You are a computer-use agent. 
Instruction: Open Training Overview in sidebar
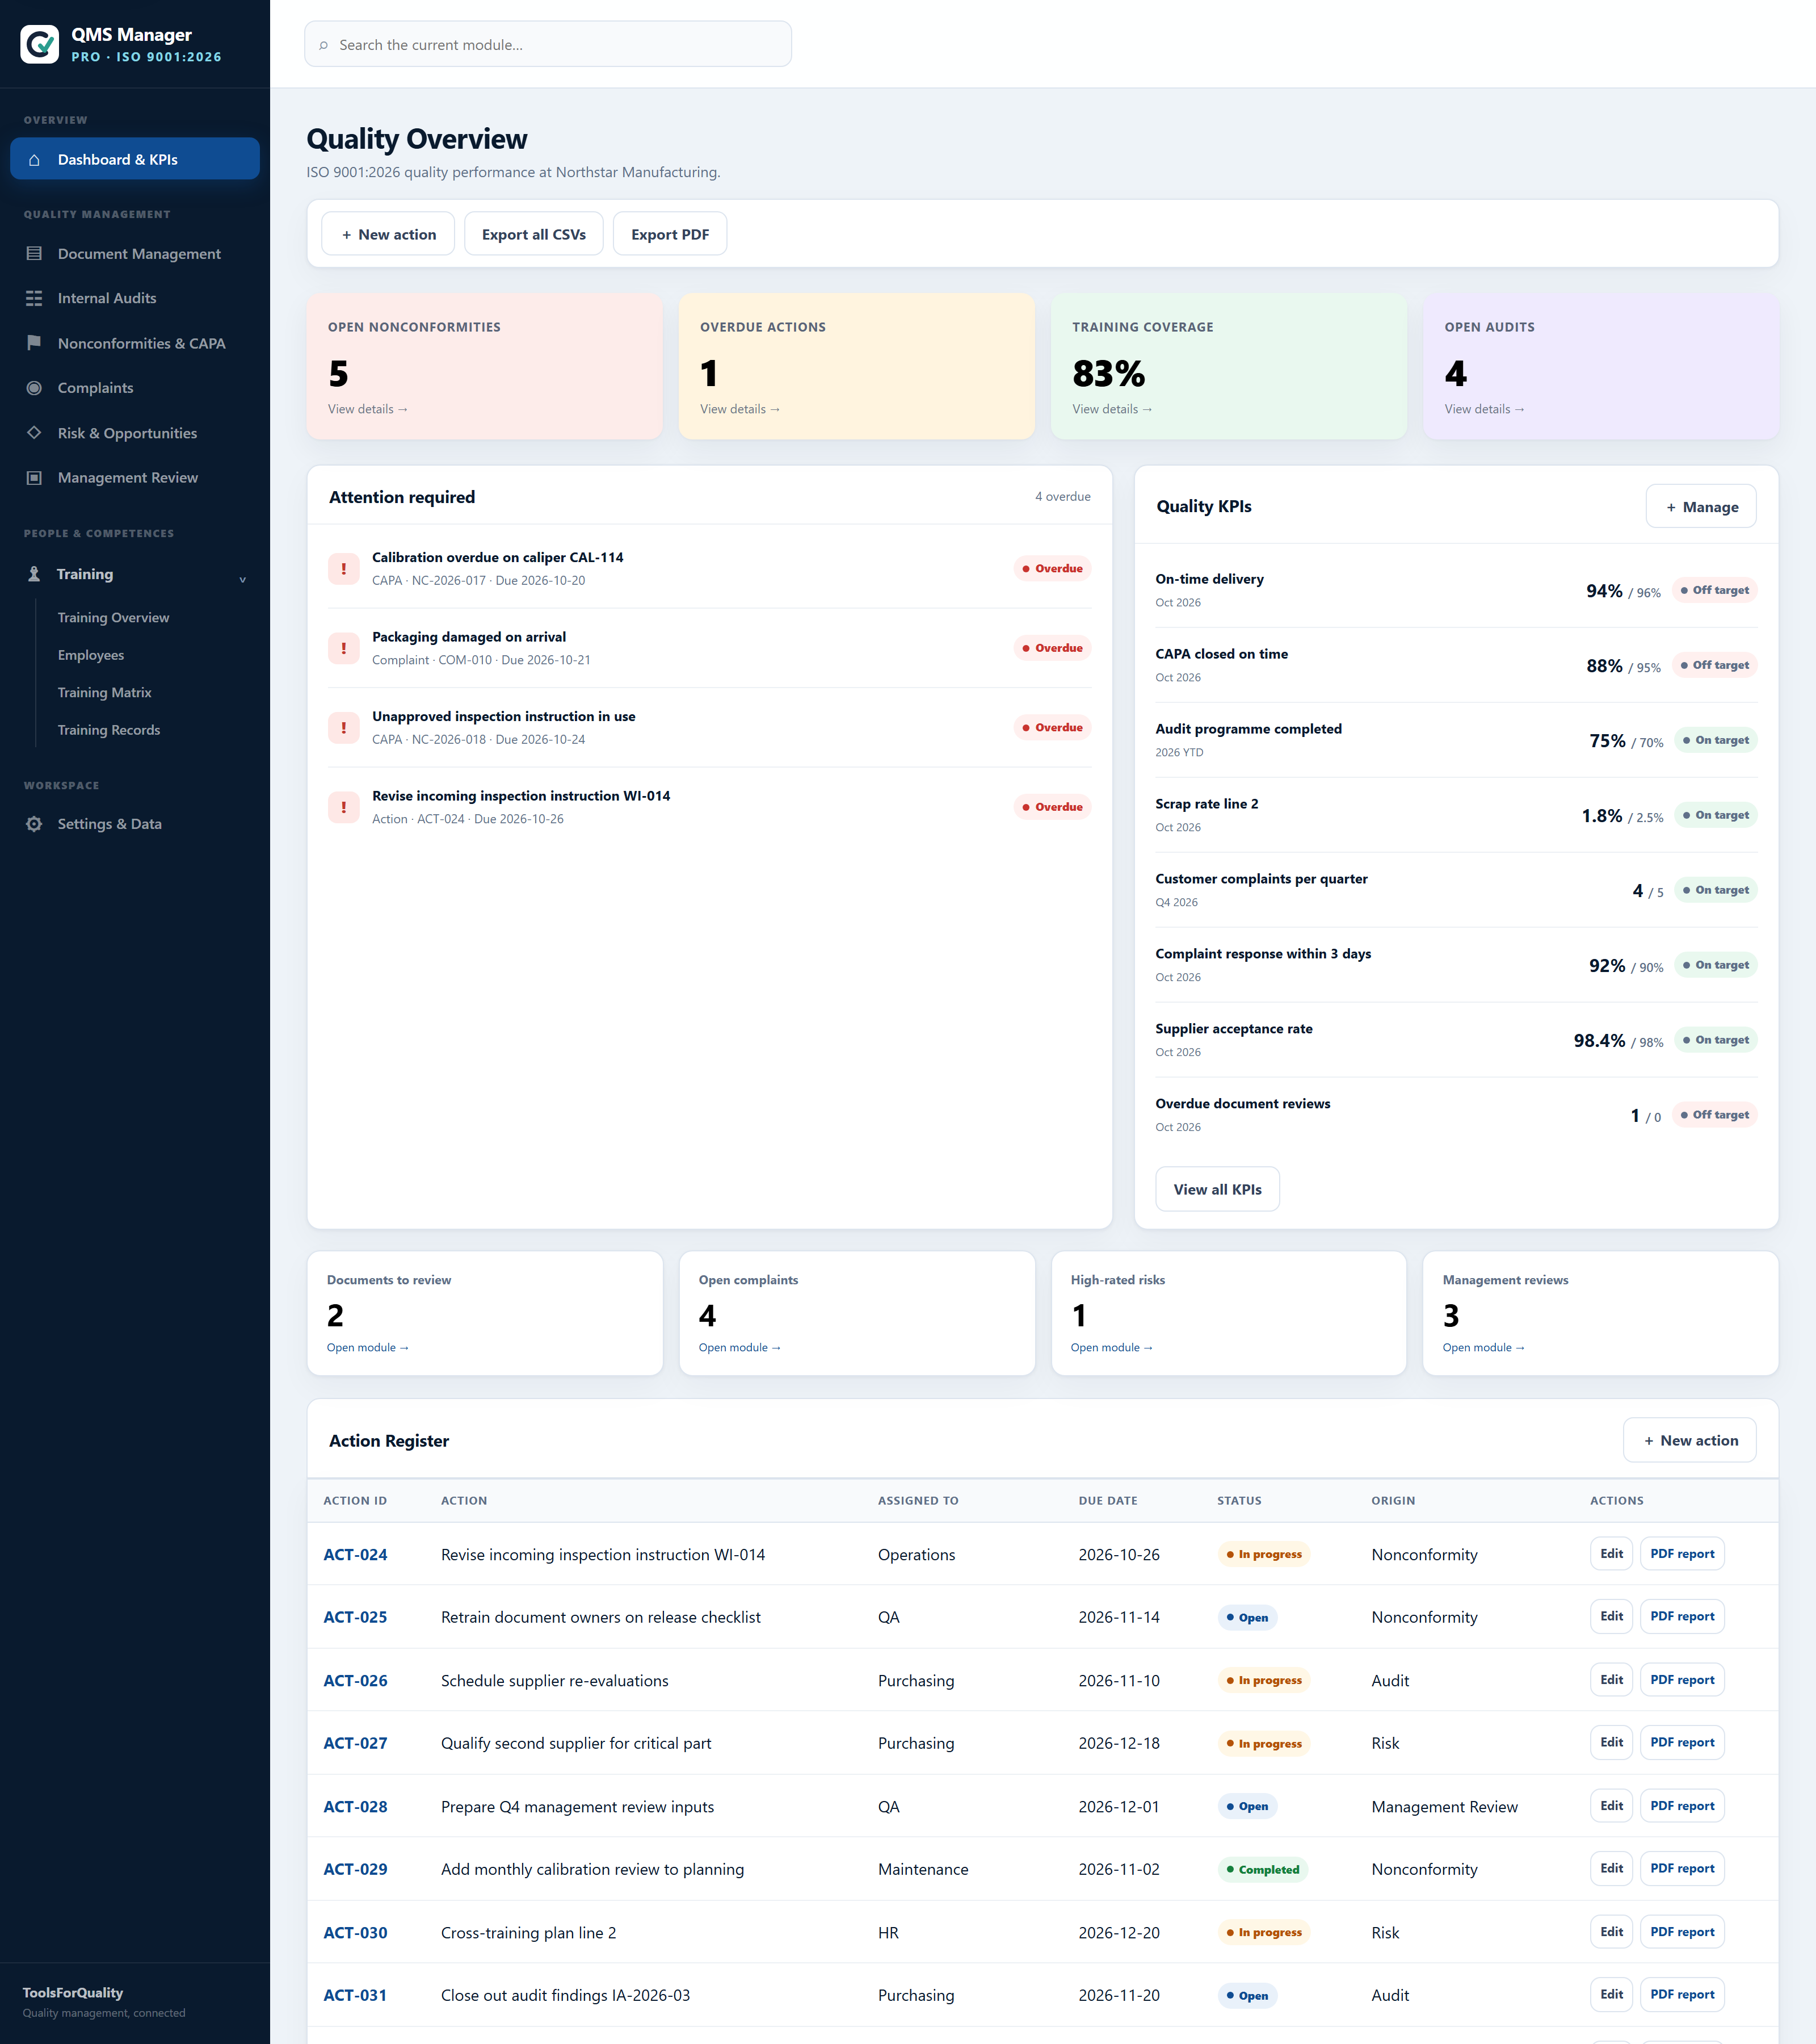pyautogui.click(x=113, y=618)
